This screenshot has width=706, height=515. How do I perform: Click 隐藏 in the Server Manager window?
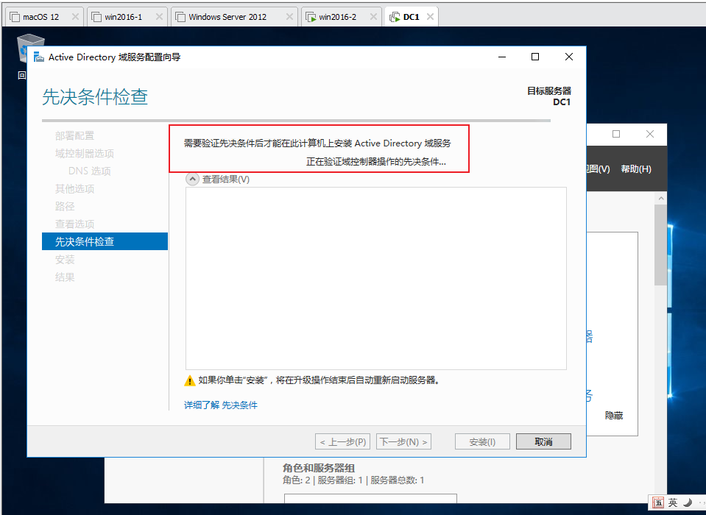click(614, 416)
